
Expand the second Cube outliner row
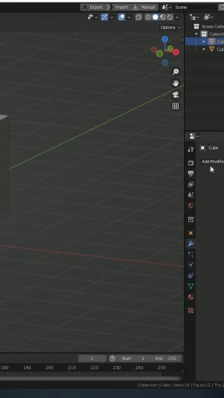204,49
